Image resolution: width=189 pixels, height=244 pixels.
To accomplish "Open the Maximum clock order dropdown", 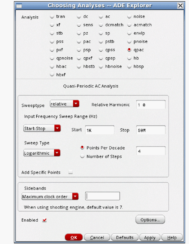I will click(50, 196).
